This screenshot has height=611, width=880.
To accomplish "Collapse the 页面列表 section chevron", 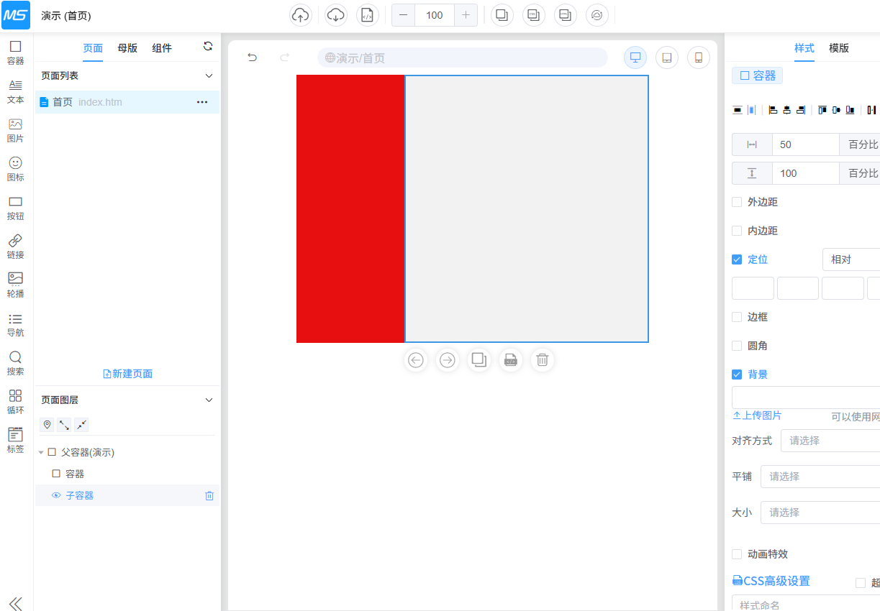I will click(209, 75).
